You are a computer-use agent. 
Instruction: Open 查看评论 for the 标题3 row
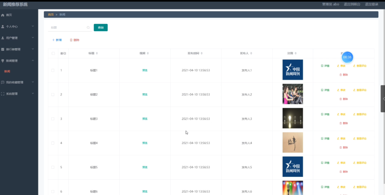(x=360, y=114)
